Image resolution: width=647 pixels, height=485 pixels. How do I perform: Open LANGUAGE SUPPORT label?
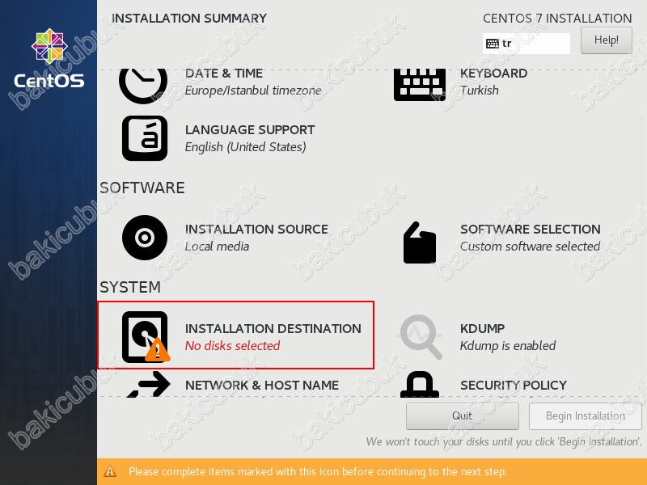click(x=250, y=130)
